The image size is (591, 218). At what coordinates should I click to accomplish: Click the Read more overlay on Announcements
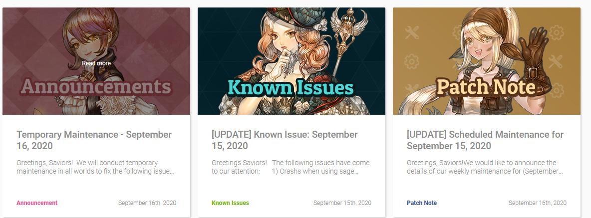pyautogui.click(x=96, y=63)
